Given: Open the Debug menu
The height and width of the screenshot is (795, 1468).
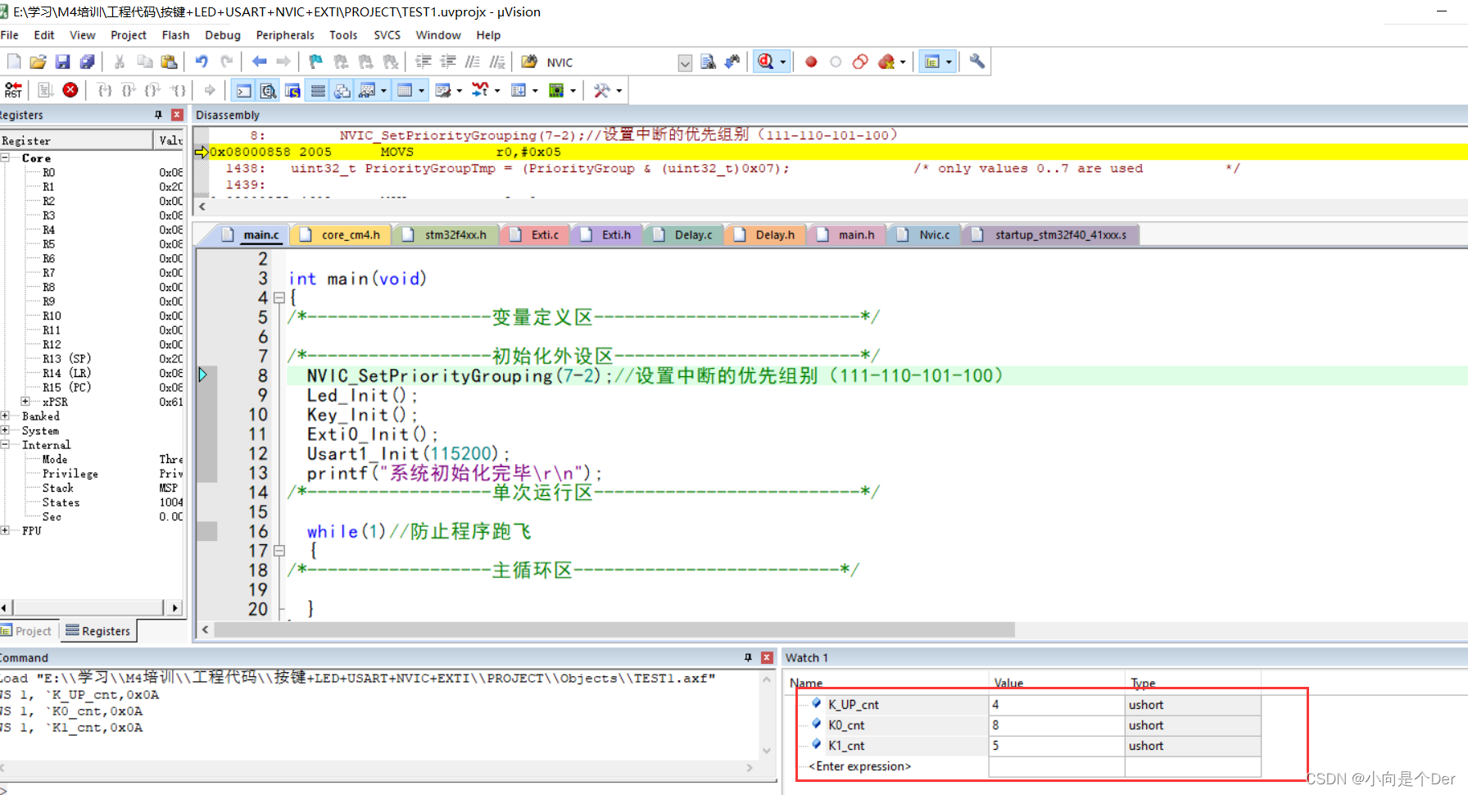Looking at the screenshot, I should click(x=223, y=35).
